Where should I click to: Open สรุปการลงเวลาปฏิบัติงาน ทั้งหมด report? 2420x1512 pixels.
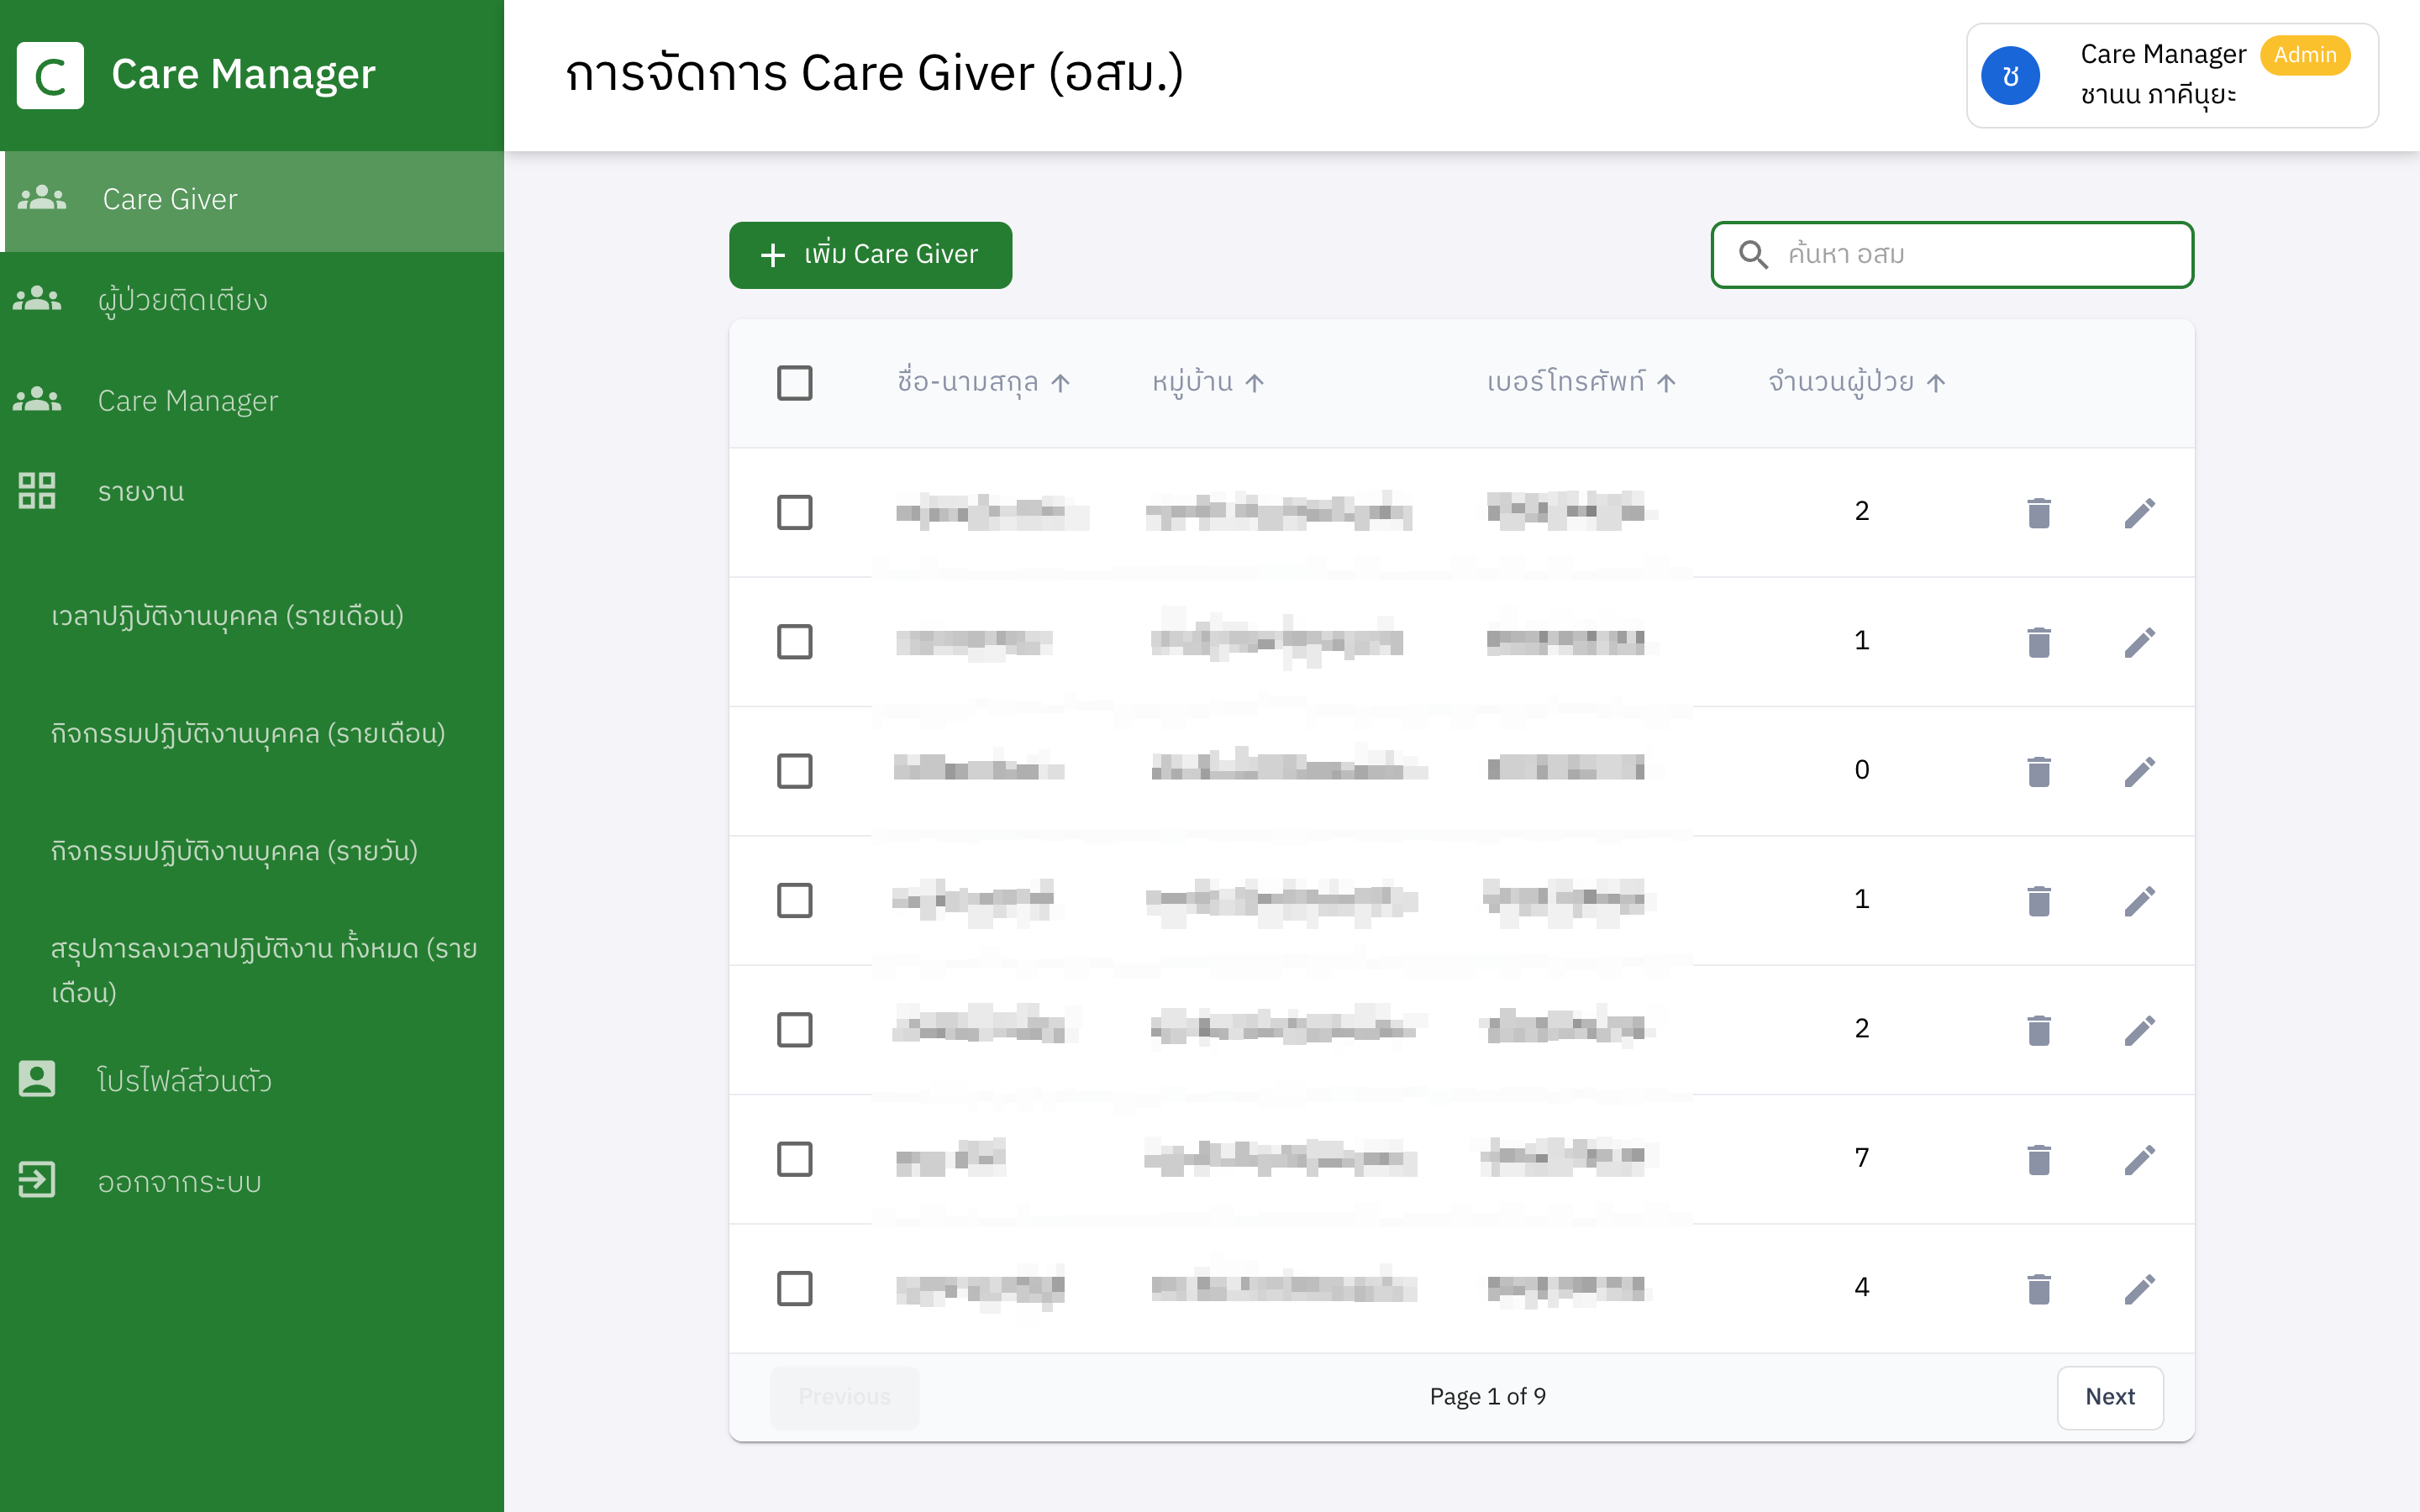click(264, 970)
